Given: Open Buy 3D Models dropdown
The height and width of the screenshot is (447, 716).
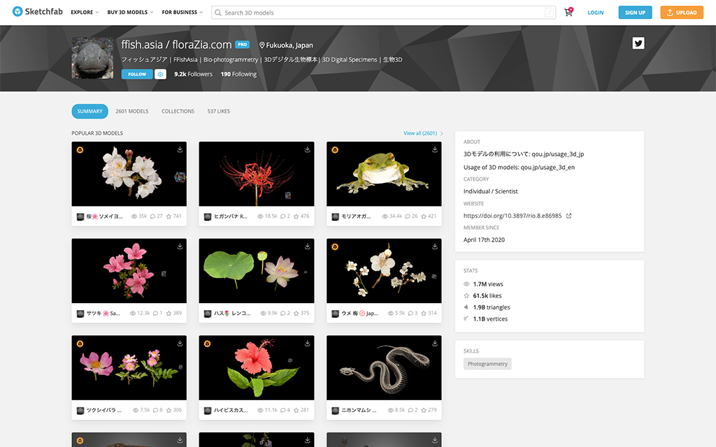Looking at the screenshot, I should coord(131,13).
